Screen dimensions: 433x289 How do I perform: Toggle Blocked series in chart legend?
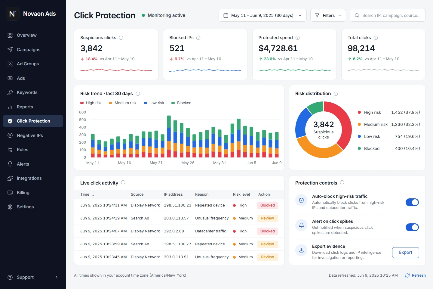point(181,103)
